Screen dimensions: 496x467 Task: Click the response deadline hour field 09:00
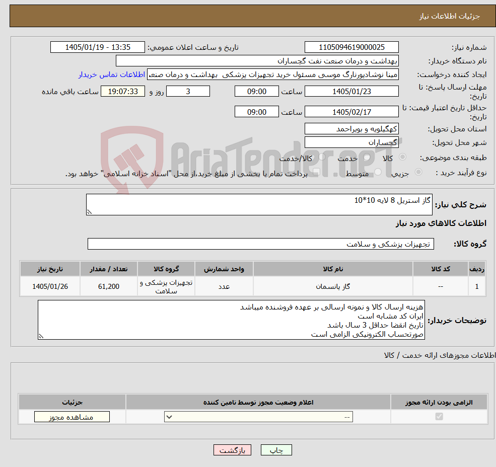coord(256,92)
